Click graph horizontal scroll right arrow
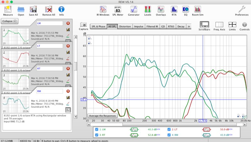Image resolution: width=251 pixels, height=142 pixels. click(x=245, y=124)
